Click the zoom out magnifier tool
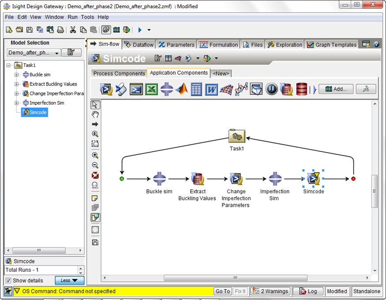Viewport: 386px width, 300px height. tap(95, 165)
